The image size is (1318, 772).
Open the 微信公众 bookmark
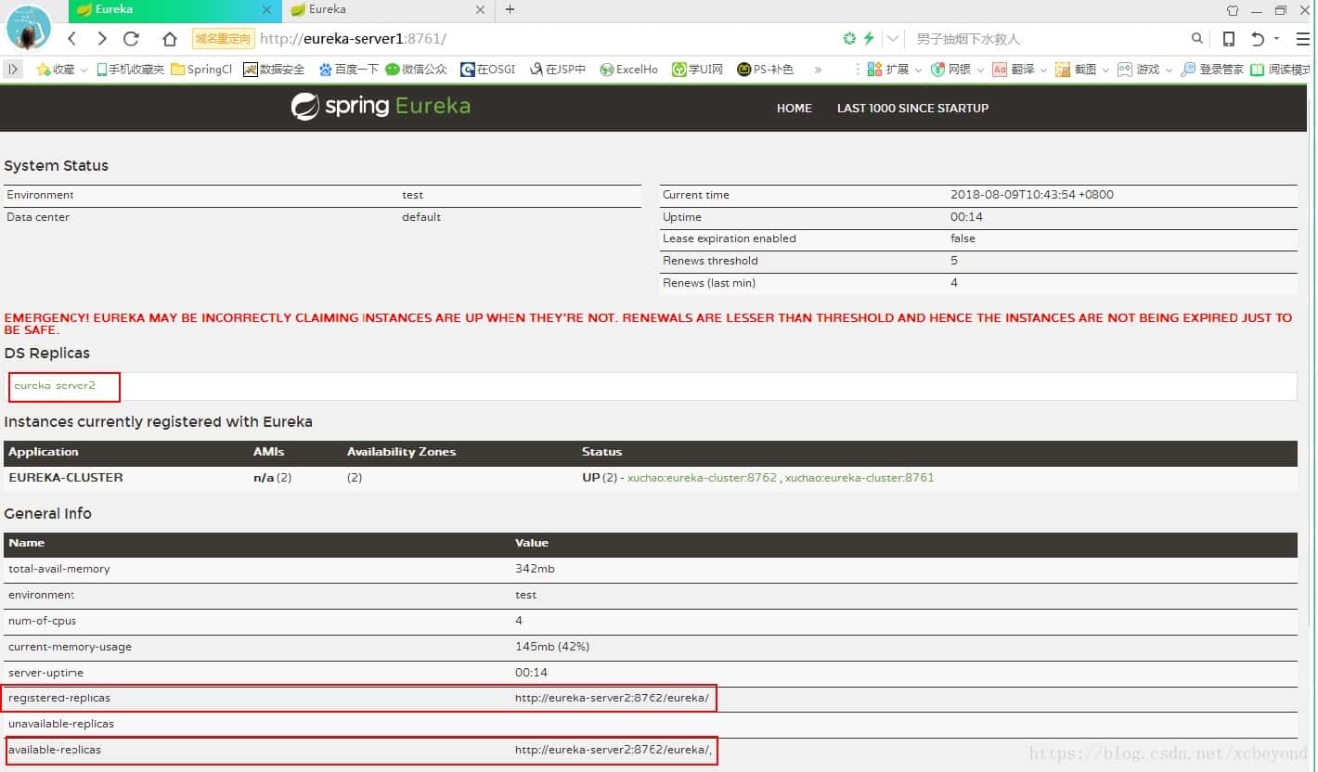point(416,69)
